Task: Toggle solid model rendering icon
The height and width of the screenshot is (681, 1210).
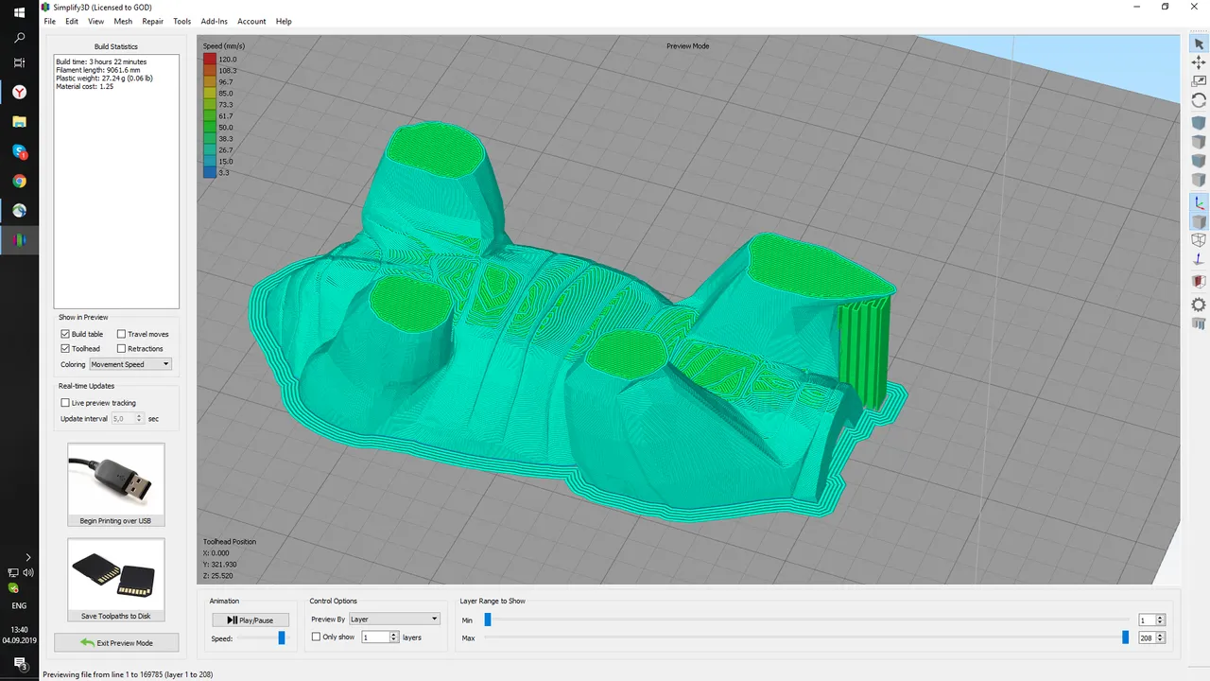Action: [x=1199, y=221]
